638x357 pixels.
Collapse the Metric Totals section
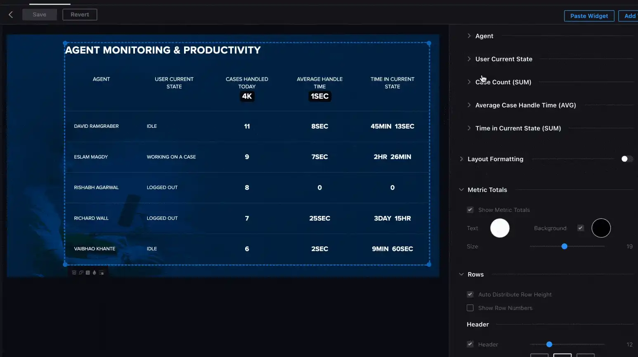[461, 190]
